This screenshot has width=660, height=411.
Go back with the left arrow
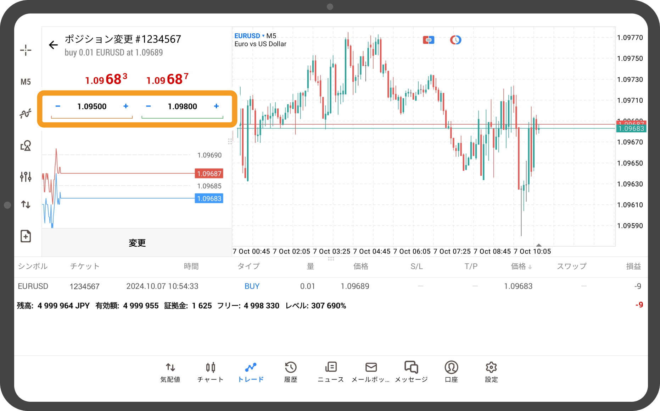pos(53,45)
